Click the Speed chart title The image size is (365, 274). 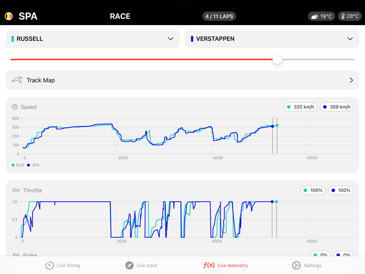29,107
